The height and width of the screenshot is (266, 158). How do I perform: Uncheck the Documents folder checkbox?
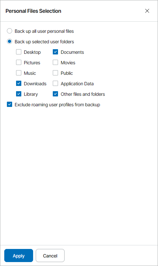tap(55, 52)
